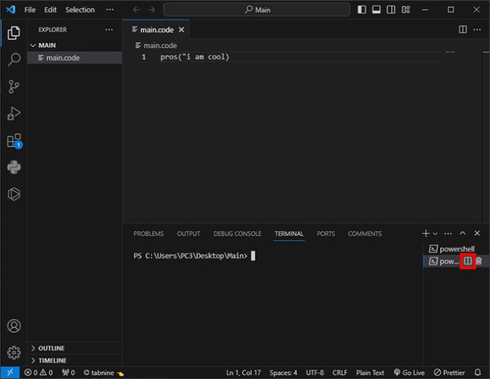Open the Explorer view in activity bar
Screen dimensions: 490x379
click(13, 33)
